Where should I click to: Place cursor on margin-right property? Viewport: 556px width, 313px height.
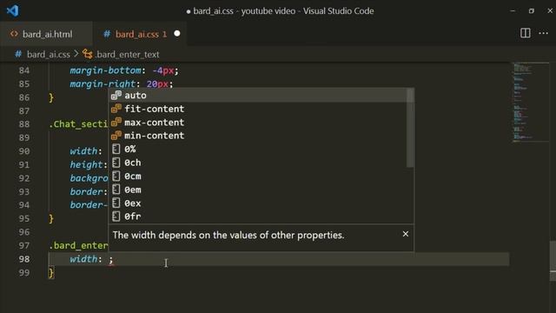pos(103,83)
